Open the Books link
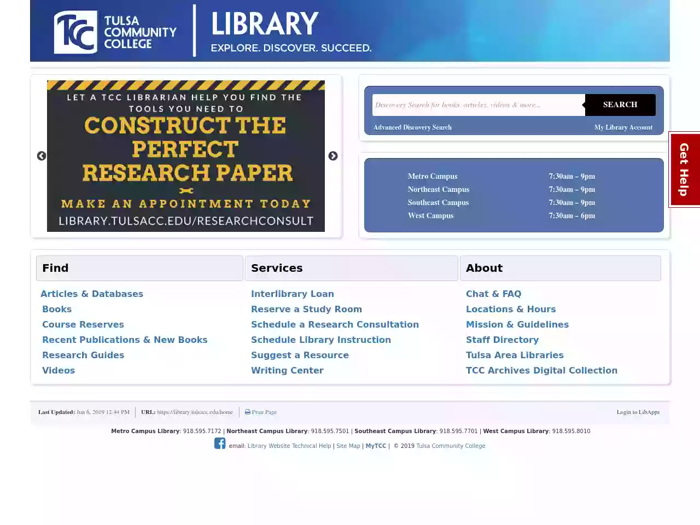Screen dimensions: 700x525 tap(57, 309)
